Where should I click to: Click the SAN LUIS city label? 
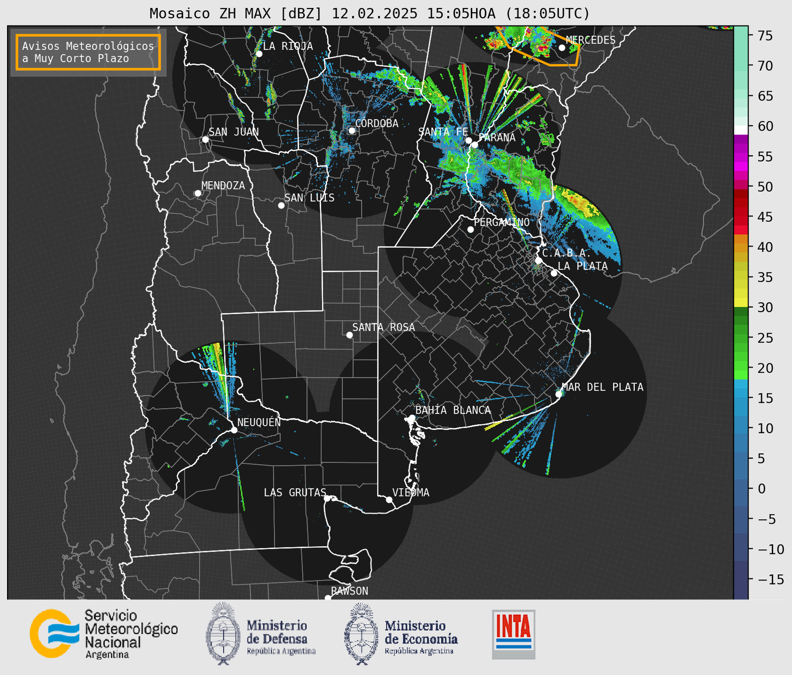pos(309,198)
